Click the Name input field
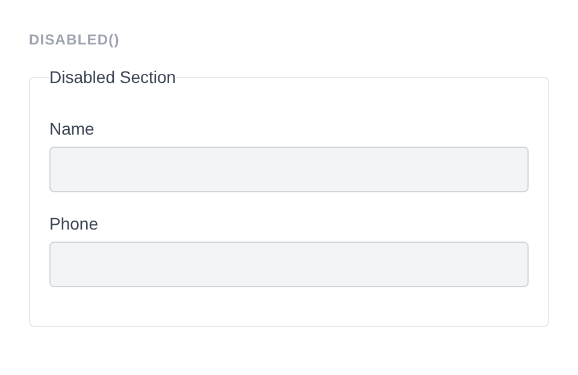The image size is (578, 375). click(289, 169)
